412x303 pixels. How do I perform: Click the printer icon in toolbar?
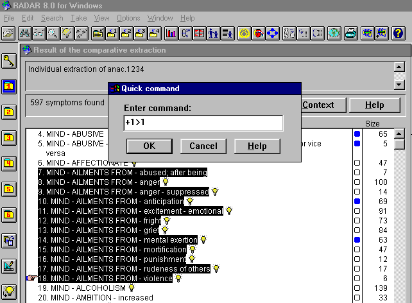(x=351, y=33)
